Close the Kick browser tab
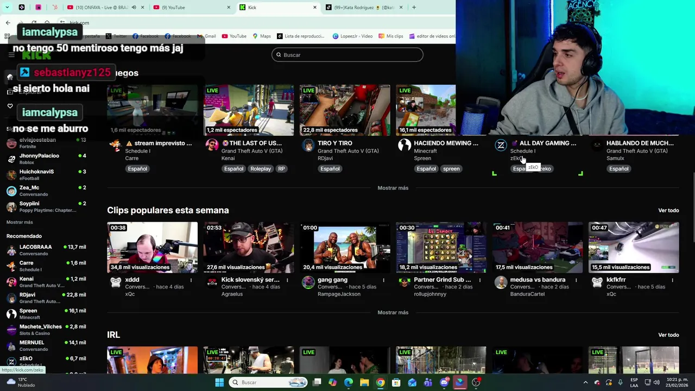Viewport: 695px width, 391px height. tap(315, 8)
